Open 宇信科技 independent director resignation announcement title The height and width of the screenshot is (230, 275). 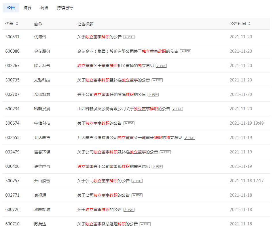[x=99, y=123]
